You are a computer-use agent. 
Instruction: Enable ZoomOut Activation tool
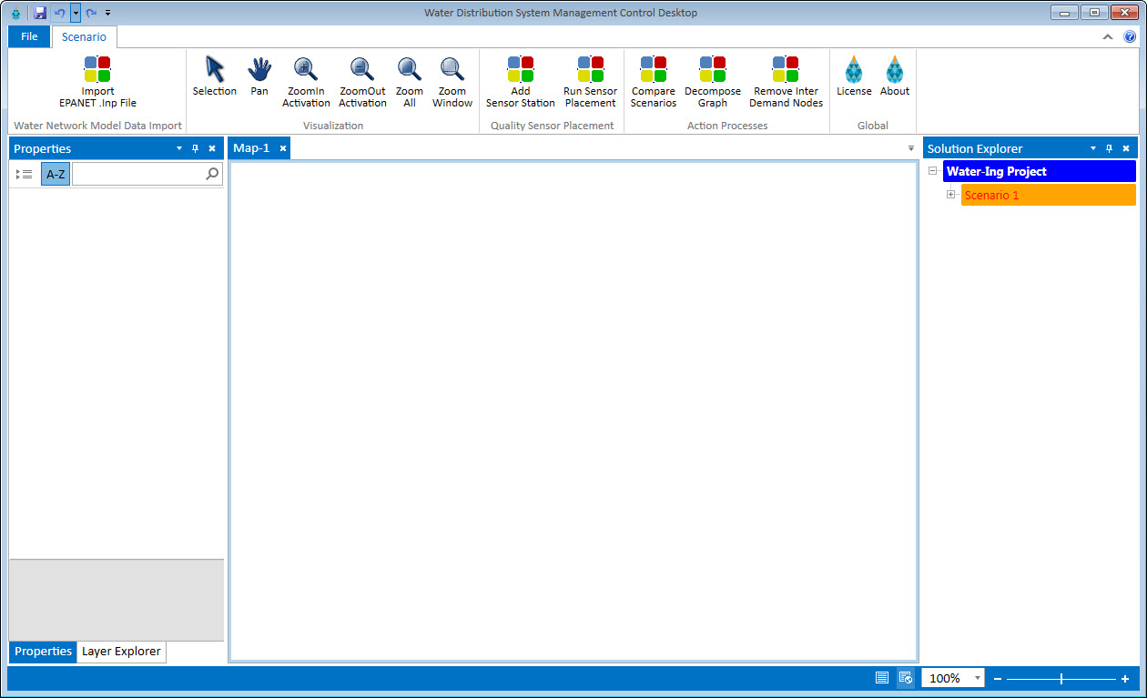coord(362,70)
